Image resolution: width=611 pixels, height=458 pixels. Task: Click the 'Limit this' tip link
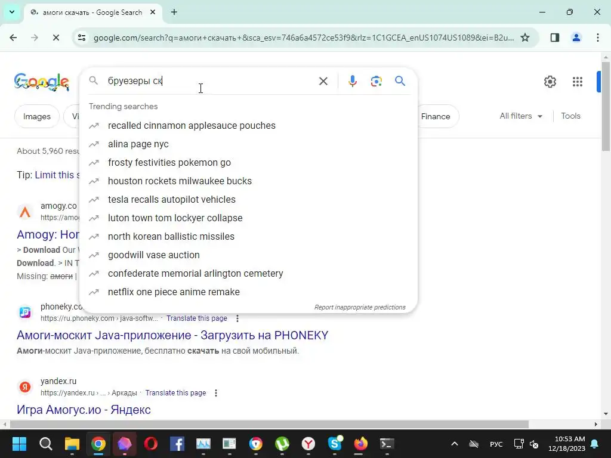pos(57,175)
